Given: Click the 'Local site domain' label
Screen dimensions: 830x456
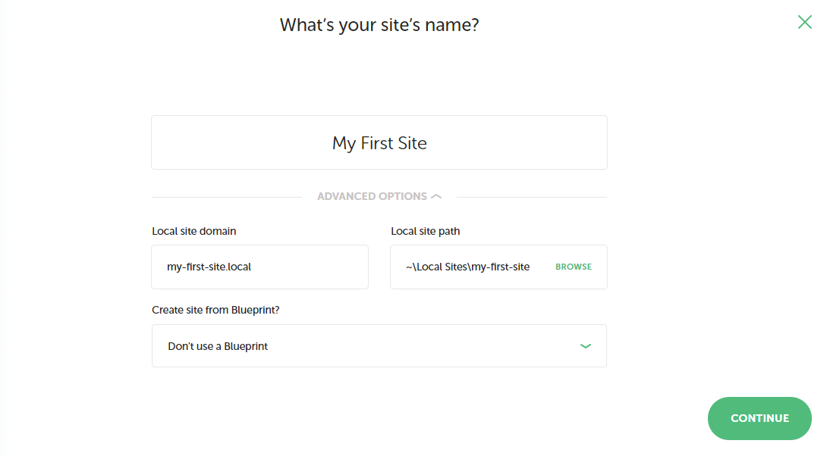Looking at the screenshot, I should 193,231.
